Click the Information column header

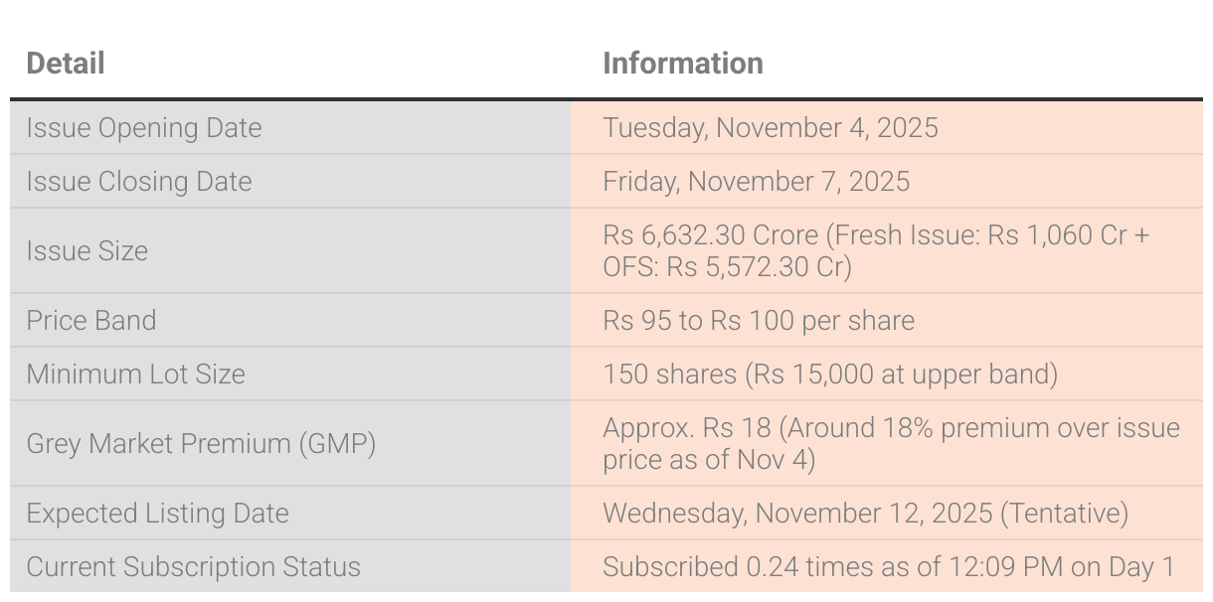[682, 64]
